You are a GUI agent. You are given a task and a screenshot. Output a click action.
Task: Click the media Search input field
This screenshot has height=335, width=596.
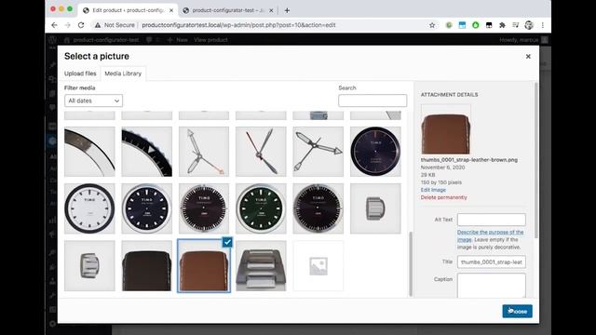coord(372,100)
